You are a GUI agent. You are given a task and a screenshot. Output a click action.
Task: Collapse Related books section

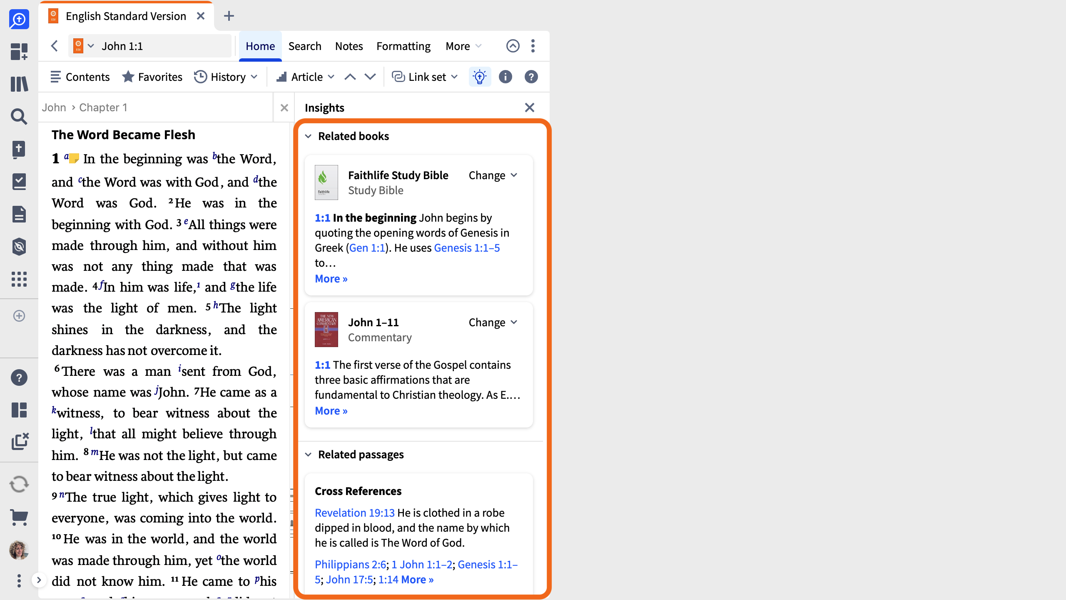click(308, 136)
